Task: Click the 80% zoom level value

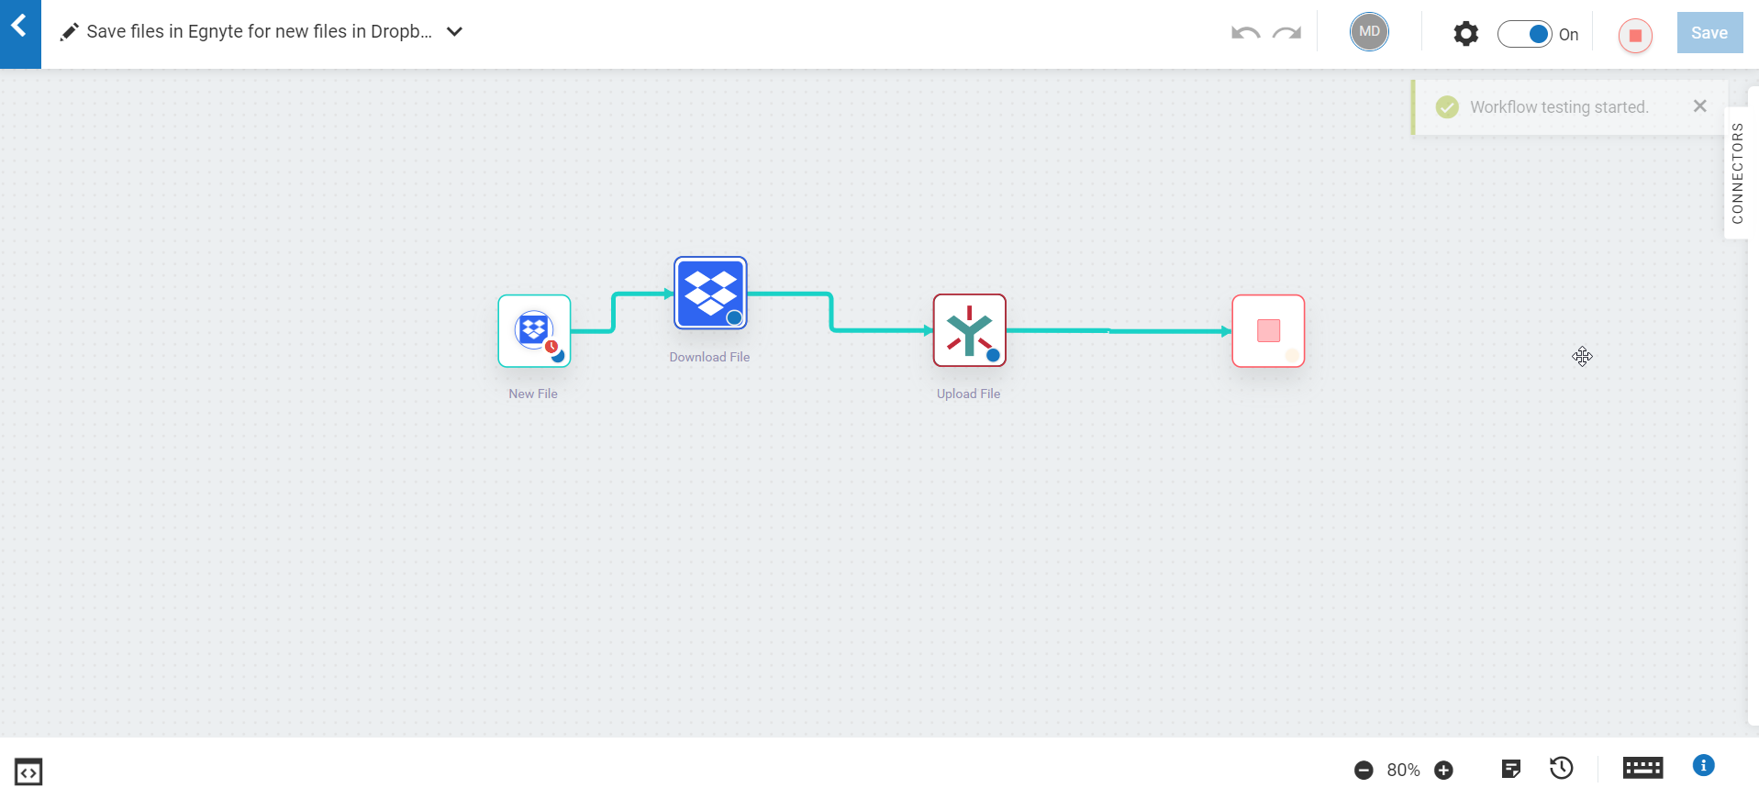Action: pos(1403,771)
